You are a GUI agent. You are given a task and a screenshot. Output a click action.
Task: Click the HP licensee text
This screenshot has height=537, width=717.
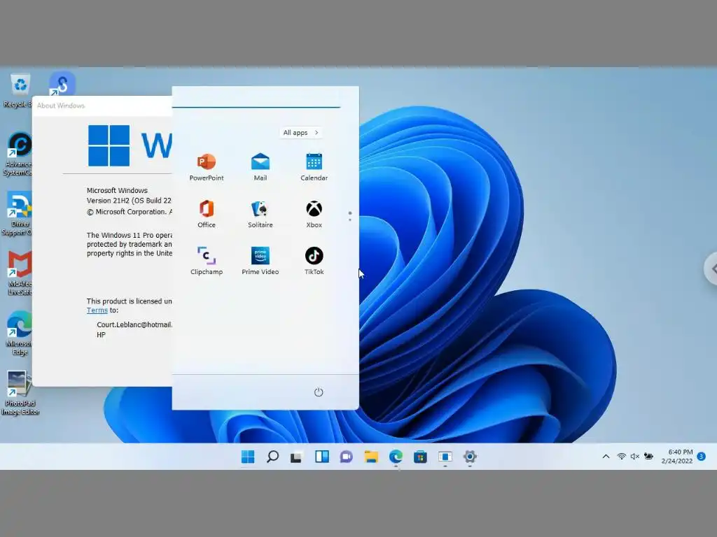101,335
